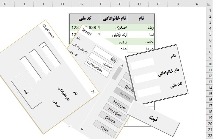This screenshot has width=213, height=139.
Task: Select row 5 header
Action: [210, 34]
